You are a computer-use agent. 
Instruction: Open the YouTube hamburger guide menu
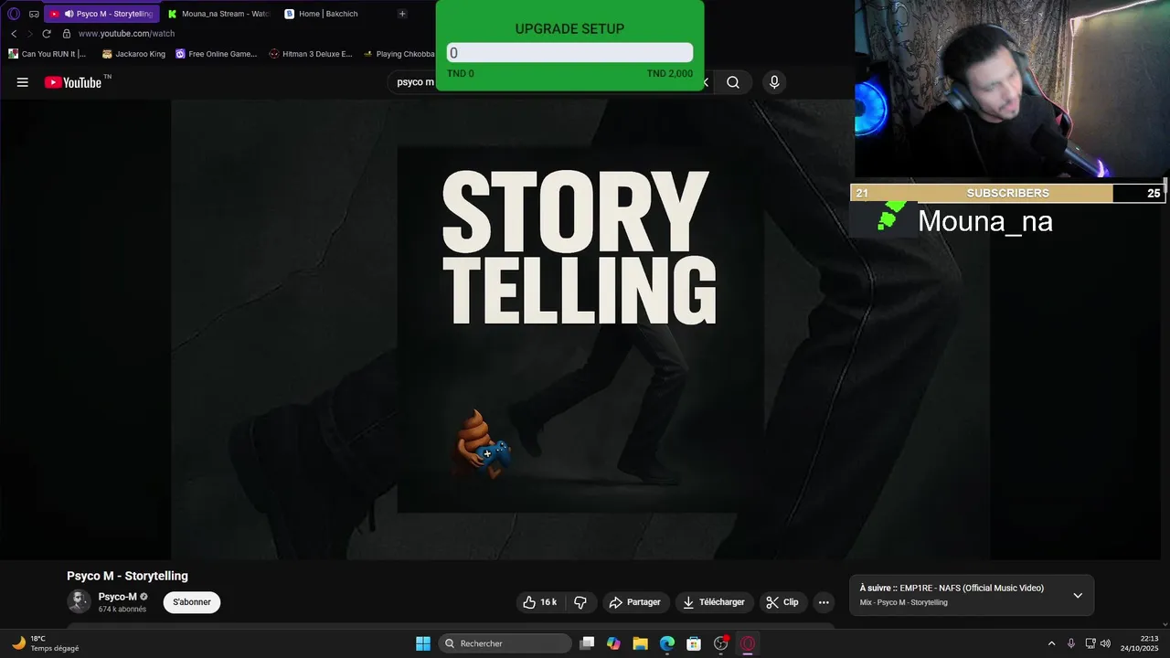pos(23,82)
